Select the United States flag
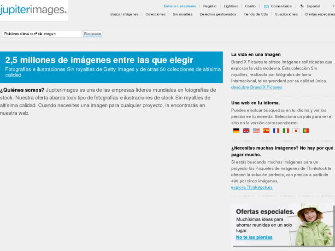 [x=256, y=130]
